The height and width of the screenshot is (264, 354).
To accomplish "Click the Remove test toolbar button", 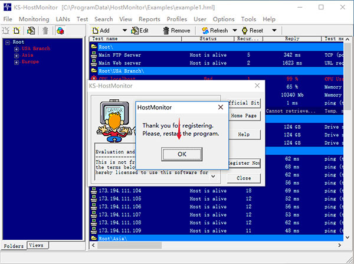I will [x=175, y=31].
